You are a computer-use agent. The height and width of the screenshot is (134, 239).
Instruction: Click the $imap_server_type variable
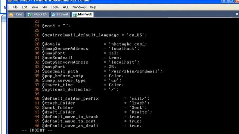[x=64, y=80]
